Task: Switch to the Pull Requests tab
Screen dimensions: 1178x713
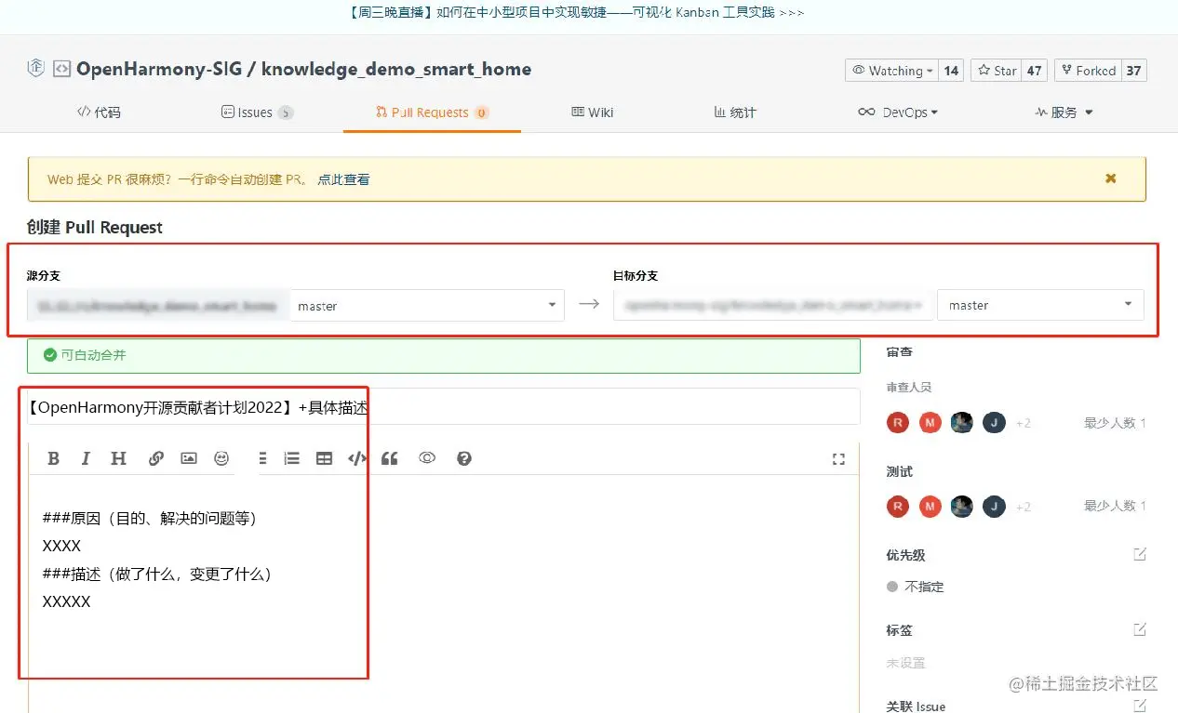Action: pyautogui.click(x=432, y=112)
